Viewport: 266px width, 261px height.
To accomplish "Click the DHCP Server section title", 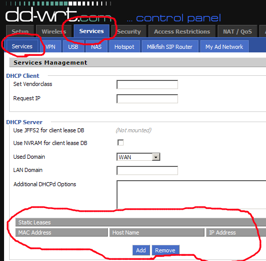I will point(24,122).
